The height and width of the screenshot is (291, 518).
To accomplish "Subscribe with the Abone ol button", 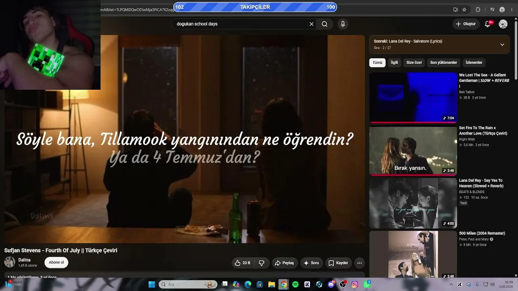I will coord(56,262).
